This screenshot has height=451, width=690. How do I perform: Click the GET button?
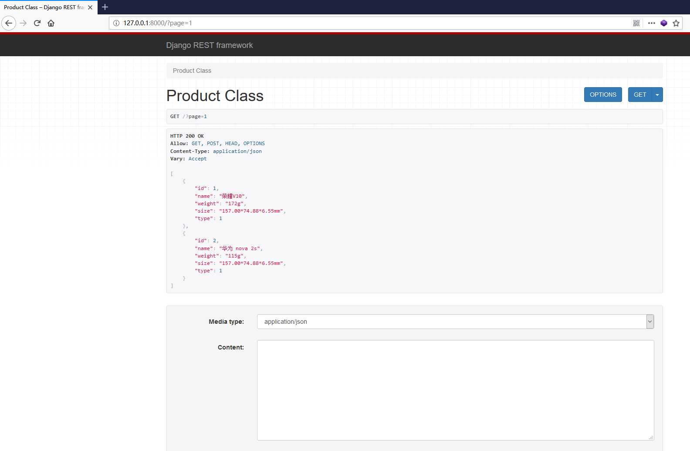(x=640, y=95)
